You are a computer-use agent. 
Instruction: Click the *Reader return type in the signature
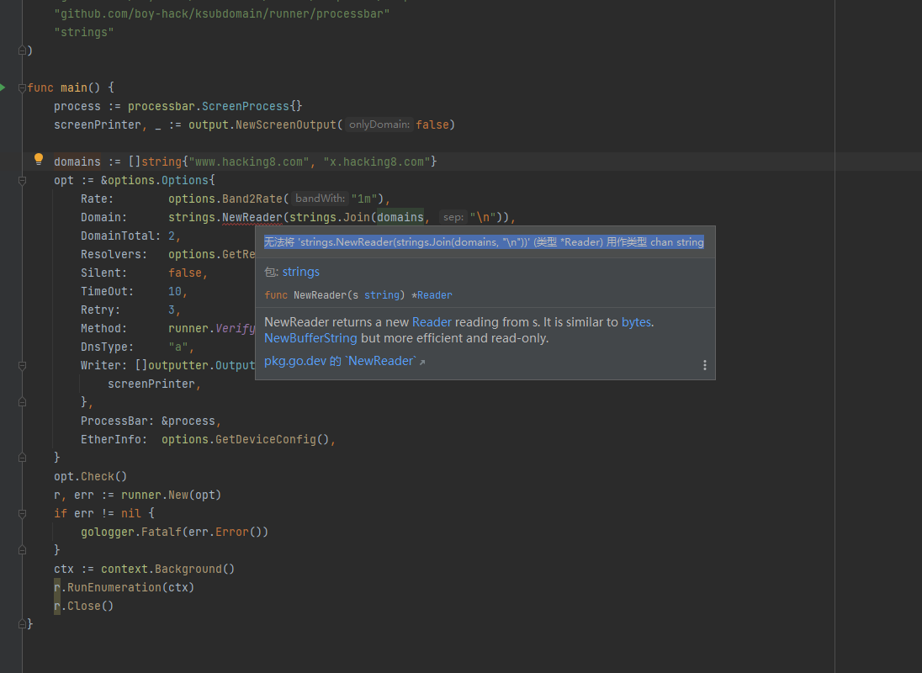(x=432, y=295)
